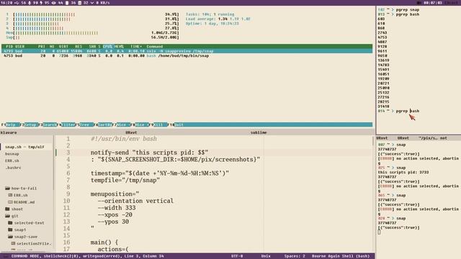Screen dimensions: 461x259
Task: Collapse the how-to-fail folder icon
Action: (7, 188)
